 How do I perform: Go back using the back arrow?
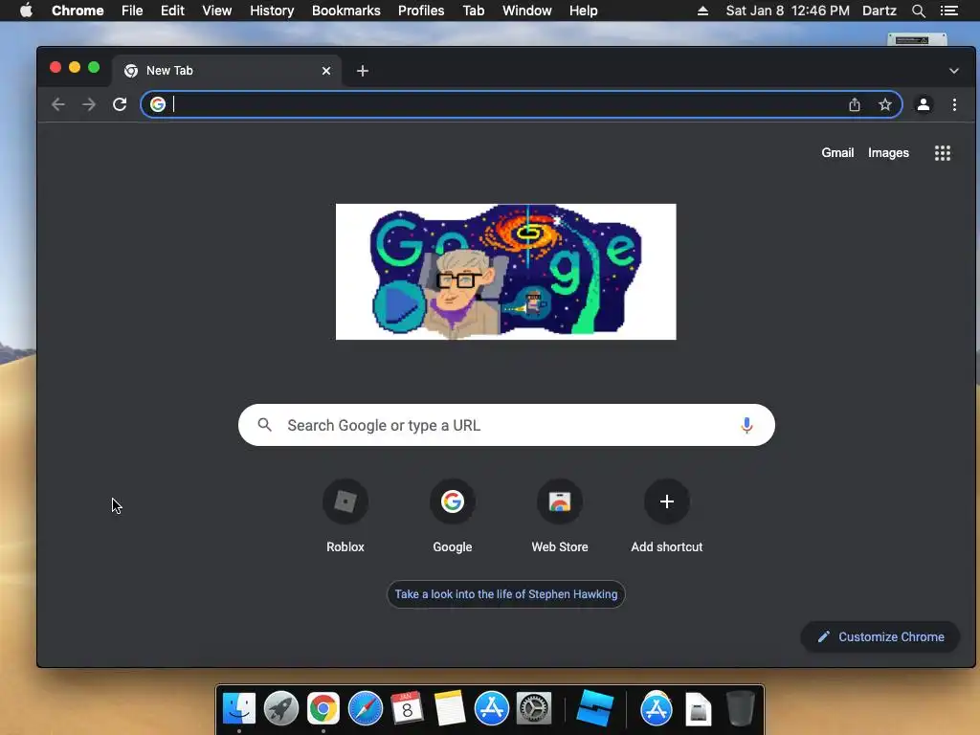tap(58, 104)
